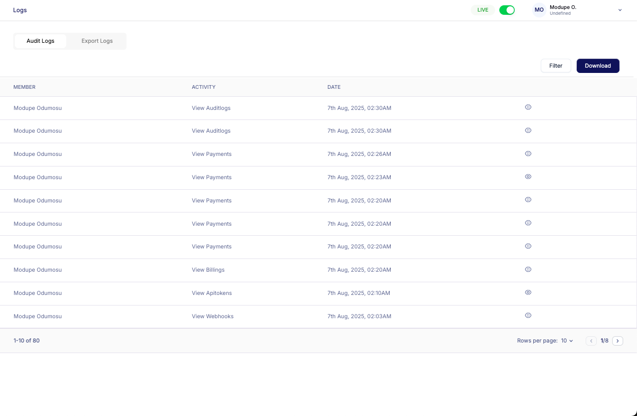Click View Webhooks activity text

coord(212,317)
